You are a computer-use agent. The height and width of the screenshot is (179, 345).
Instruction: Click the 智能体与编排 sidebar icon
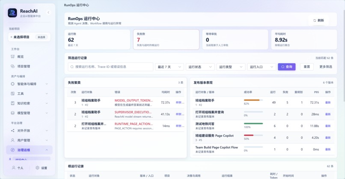[x=12, y=84]
